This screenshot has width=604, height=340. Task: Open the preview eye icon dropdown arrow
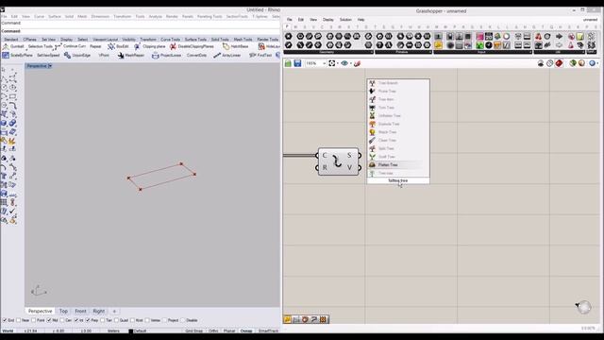click(350, 63)
